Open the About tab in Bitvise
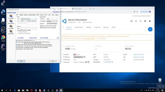The height and width of the screenshot is (92, 165). [57, 15]
